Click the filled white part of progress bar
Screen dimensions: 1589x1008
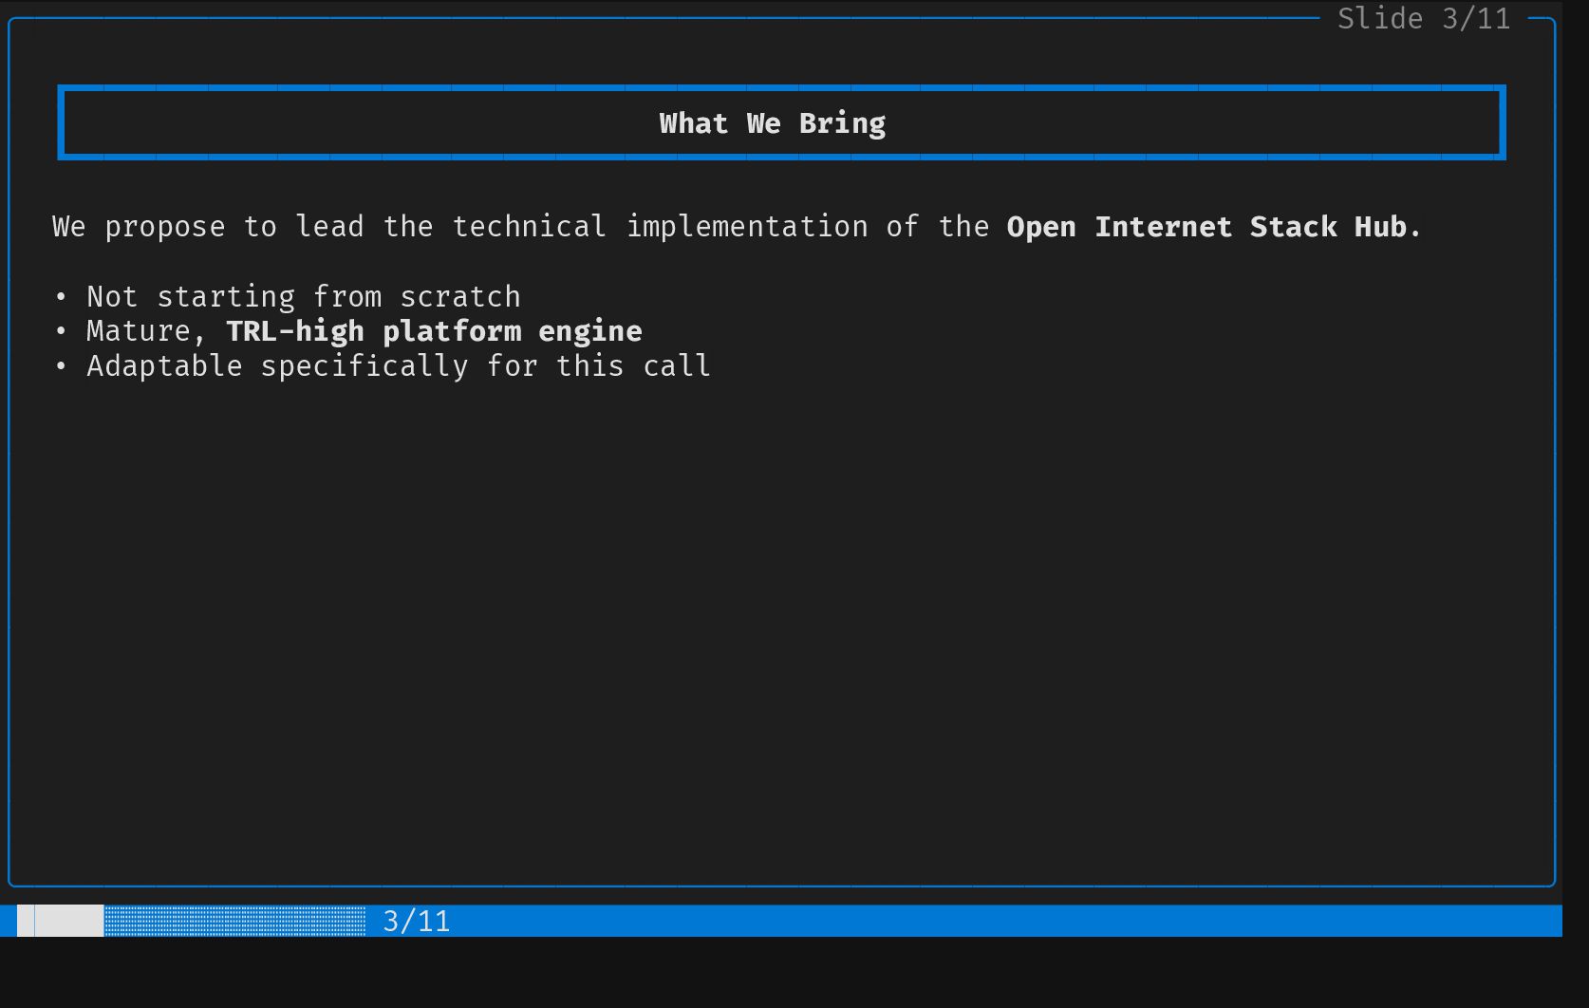click(65, 921)
